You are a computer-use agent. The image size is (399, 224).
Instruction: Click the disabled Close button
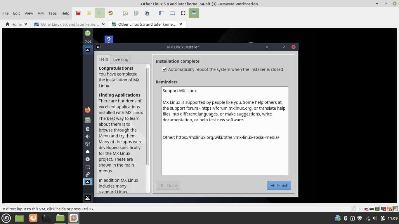[168, 185]
